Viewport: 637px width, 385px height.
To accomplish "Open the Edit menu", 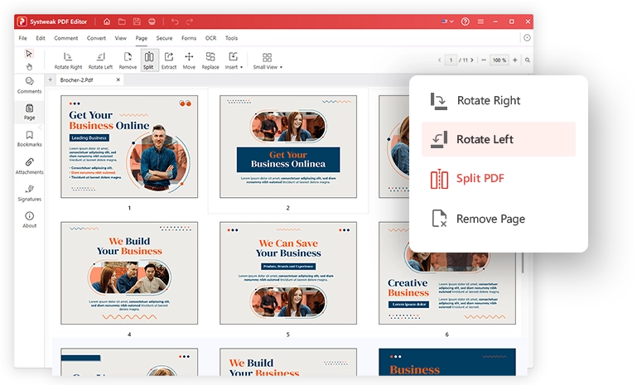I will coord(41,38).
